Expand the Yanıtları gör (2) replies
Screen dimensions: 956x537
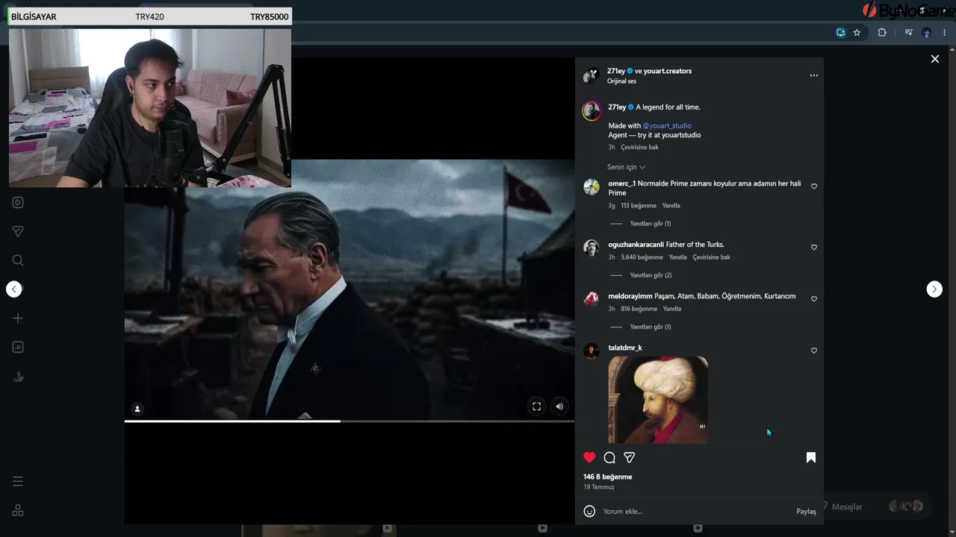(651, 275)
